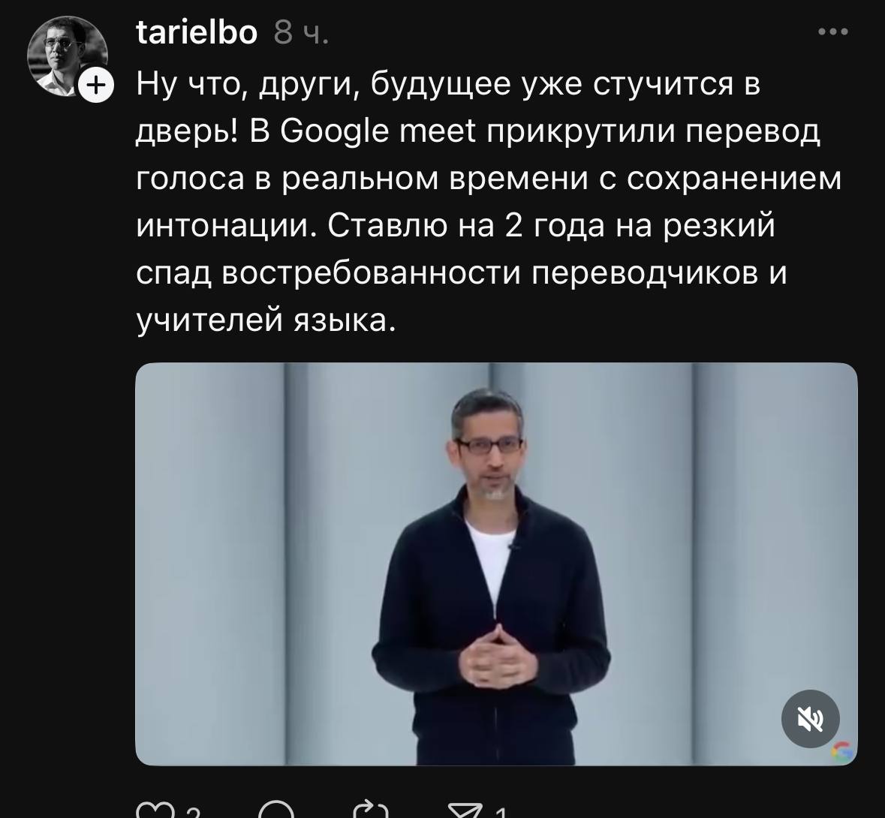Open the post text about Google meet
The image size is (885, 818).
coord(489,202)
